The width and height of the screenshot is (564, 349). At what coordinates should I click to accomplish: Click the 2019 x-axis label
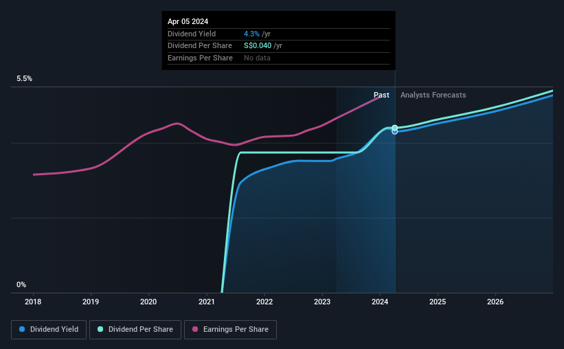pos(91,302)
